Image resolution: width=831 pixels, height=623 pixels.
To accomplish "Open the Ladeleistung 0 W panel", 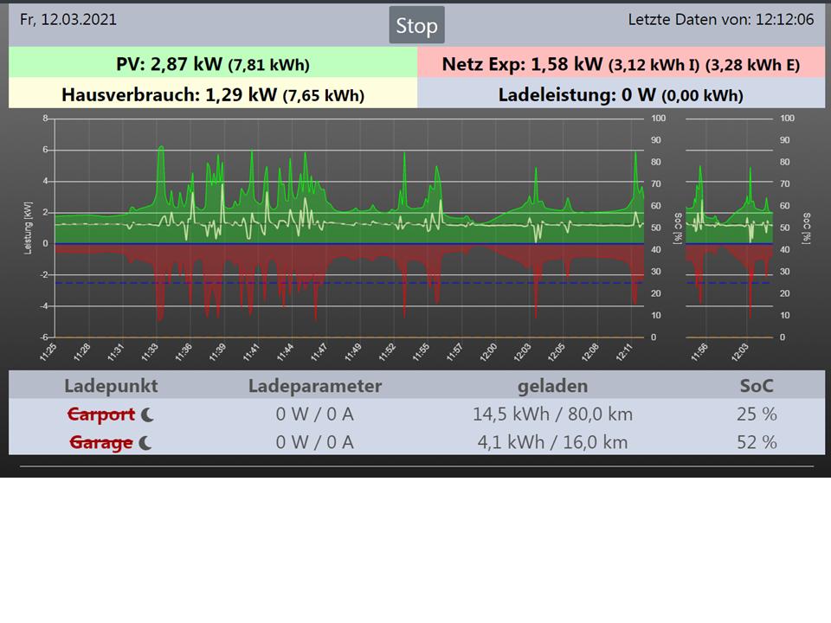I will 622,93.
